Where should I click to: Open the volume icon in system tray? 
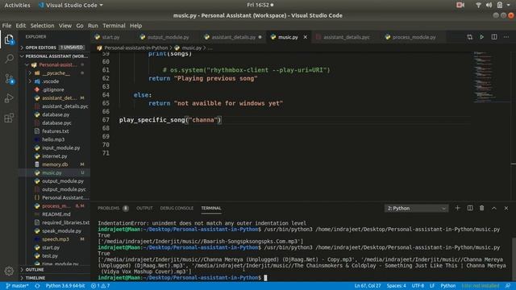[489, 5]
